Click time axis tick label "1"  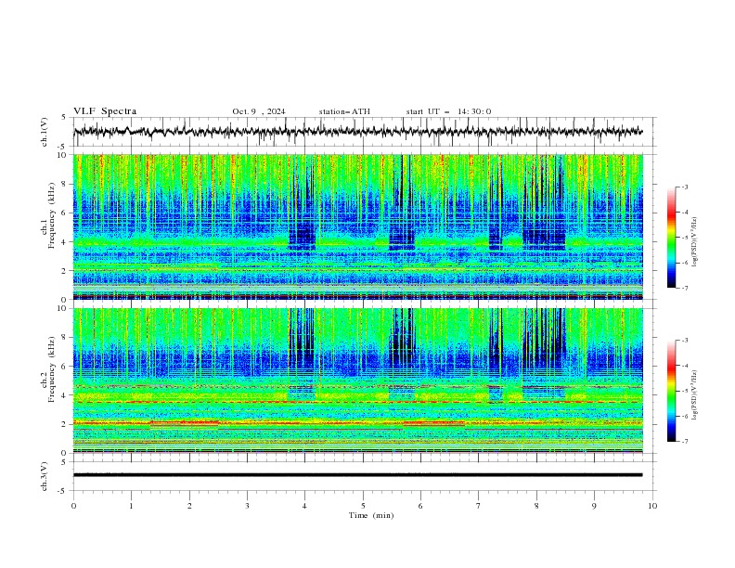pos(131,506)
